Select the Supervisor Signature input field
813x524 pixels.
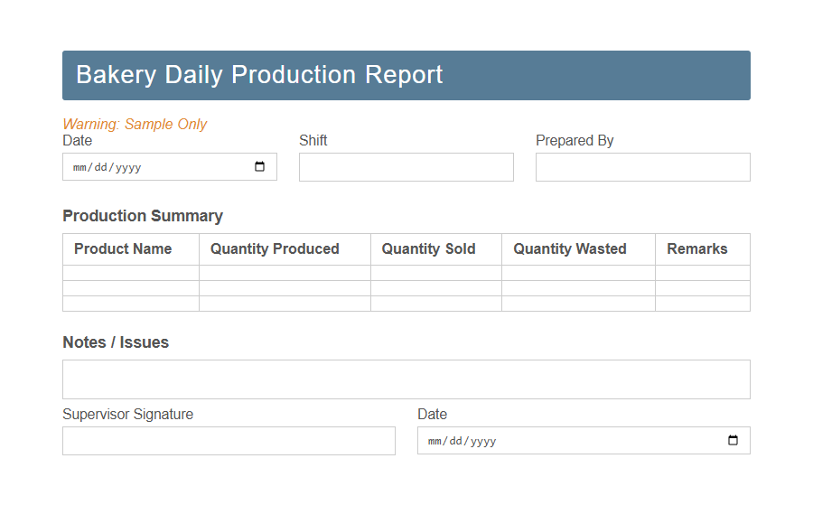tap(229, 440)
